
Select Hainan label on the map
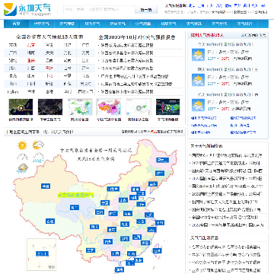point(119,269)
